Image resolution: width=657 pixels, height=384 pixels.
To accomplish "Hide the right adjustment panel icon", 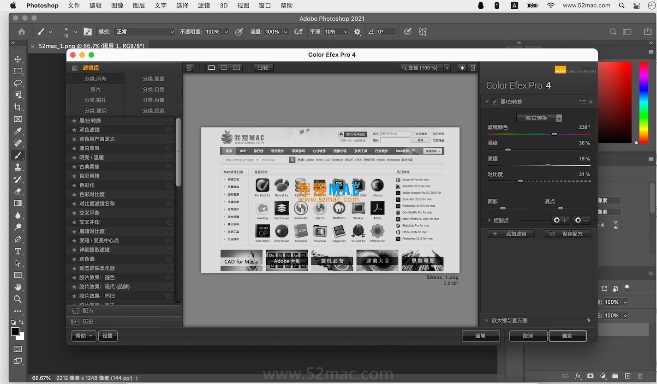I will (x=472, y=68).
